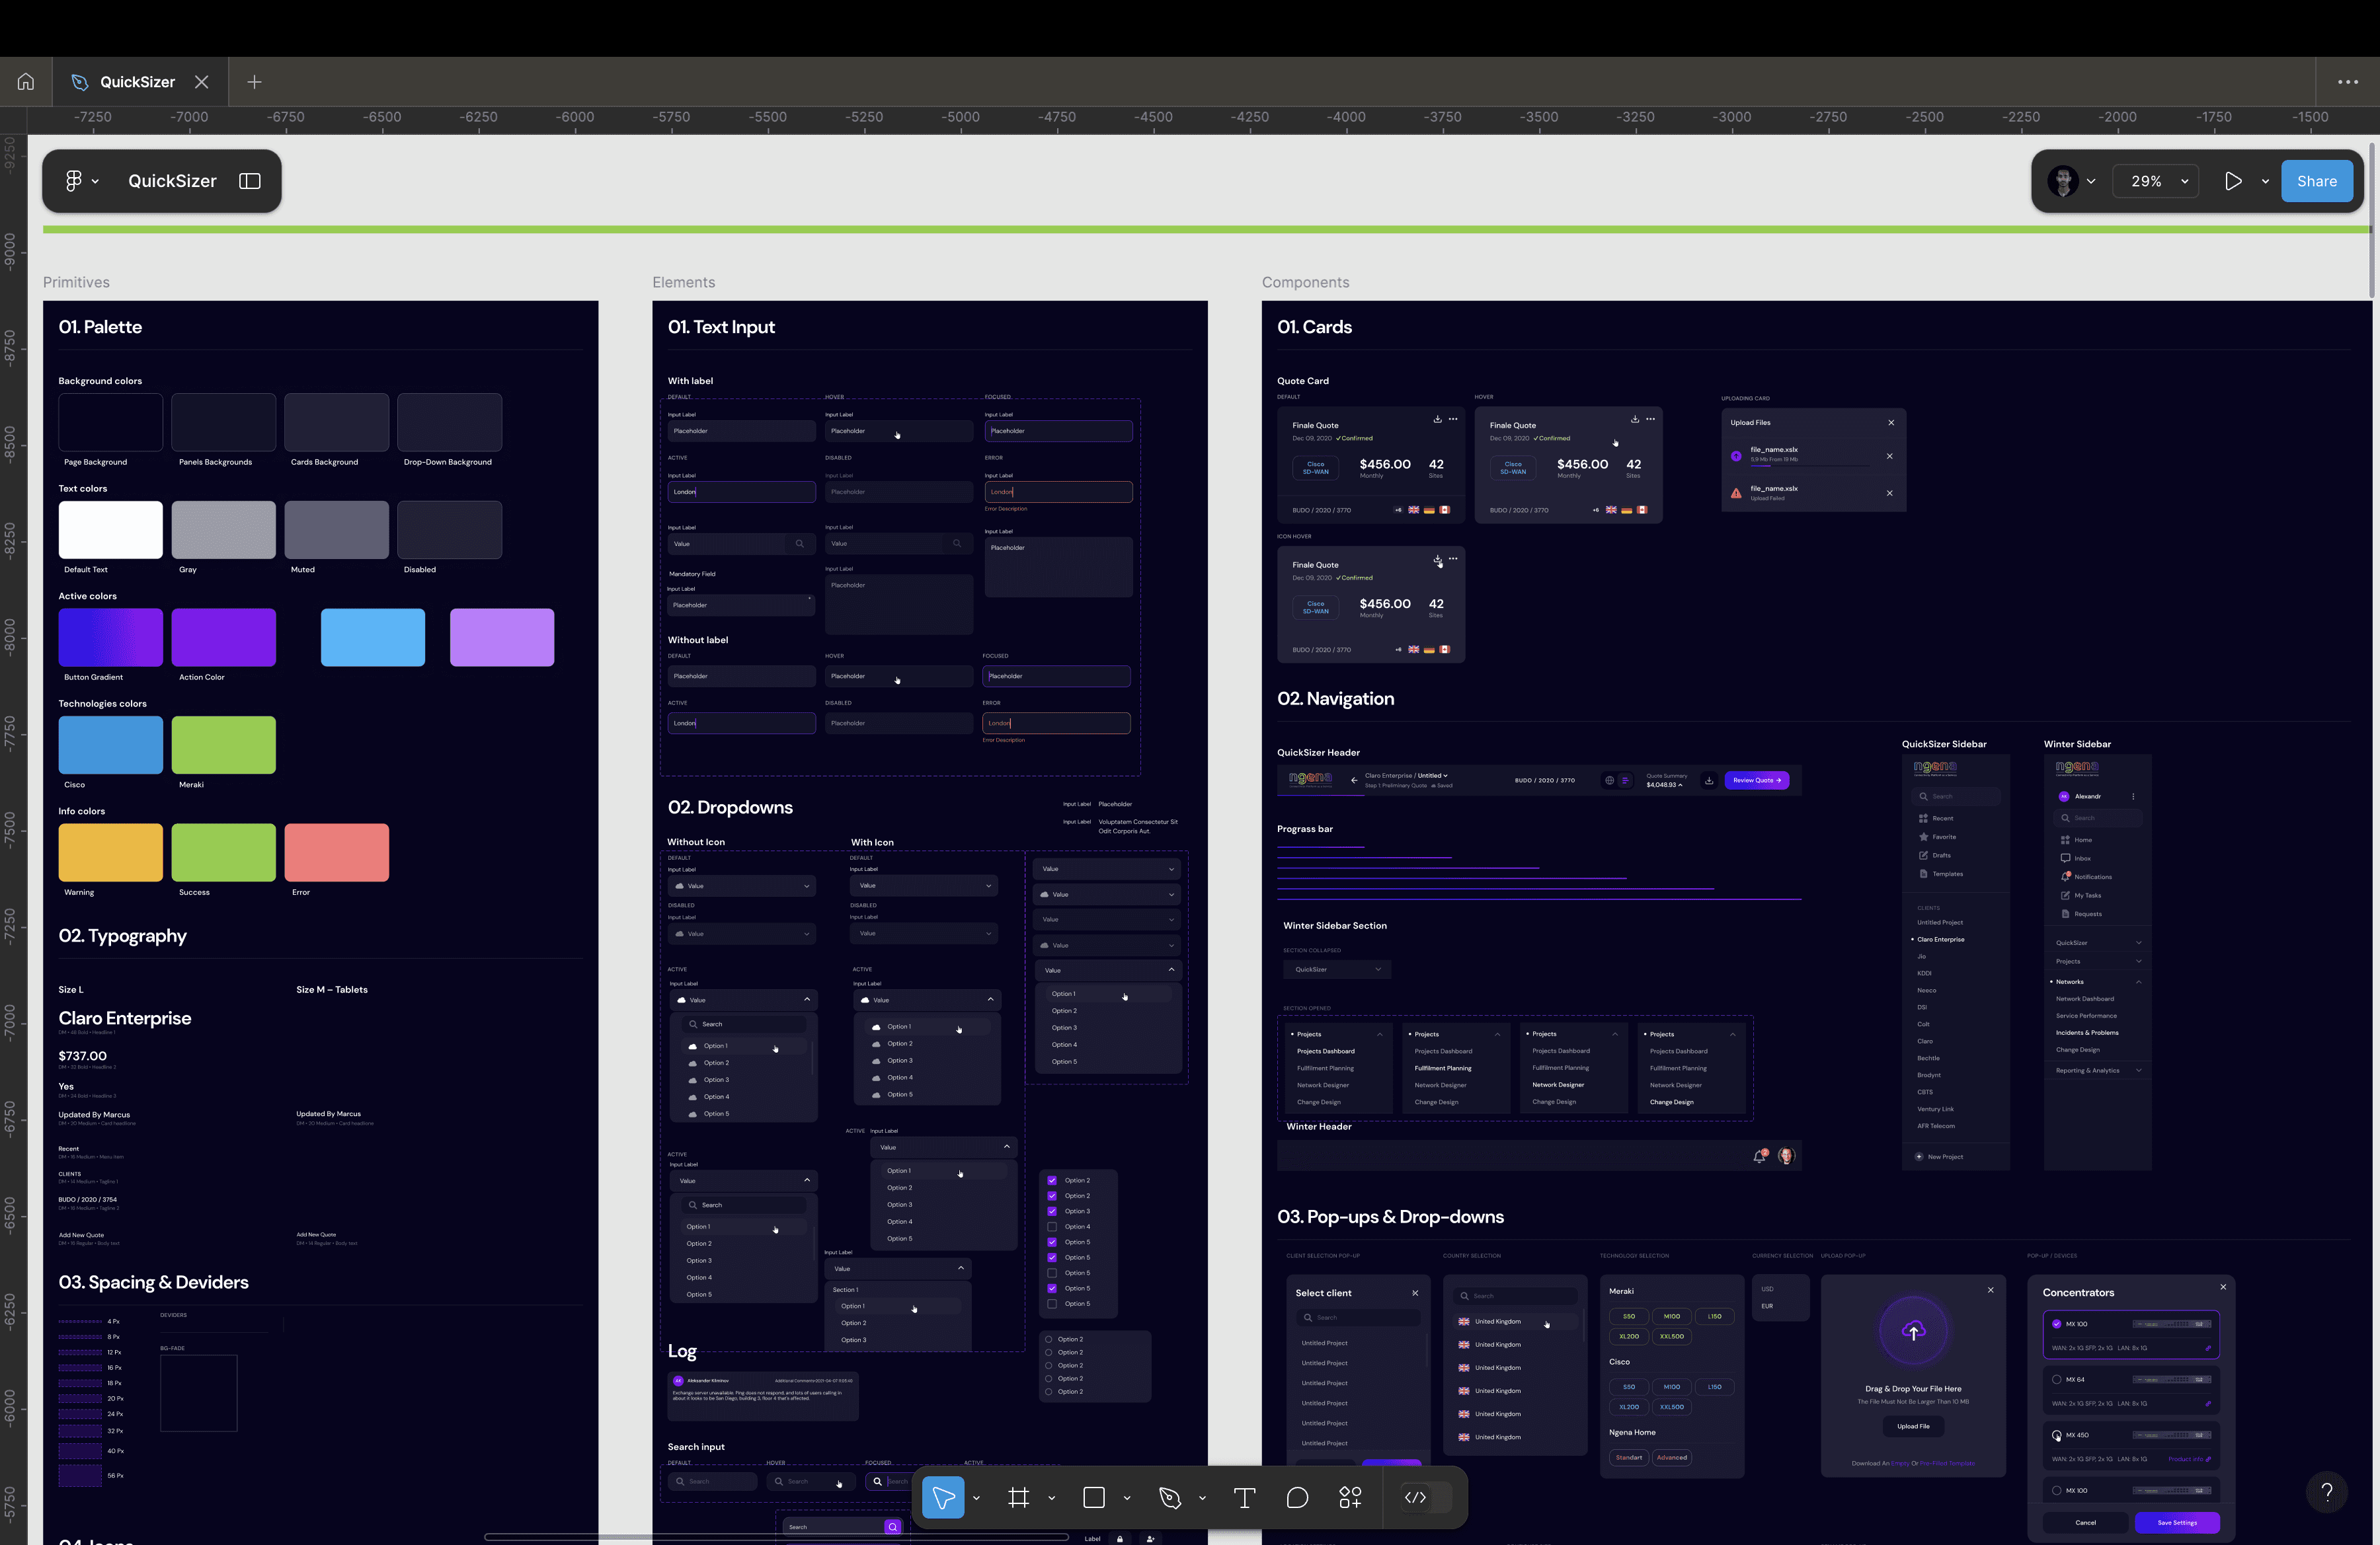Open the three-dot menu in the tab bar
This screenshot has height=1545, width=2380.
[2348, 82]
